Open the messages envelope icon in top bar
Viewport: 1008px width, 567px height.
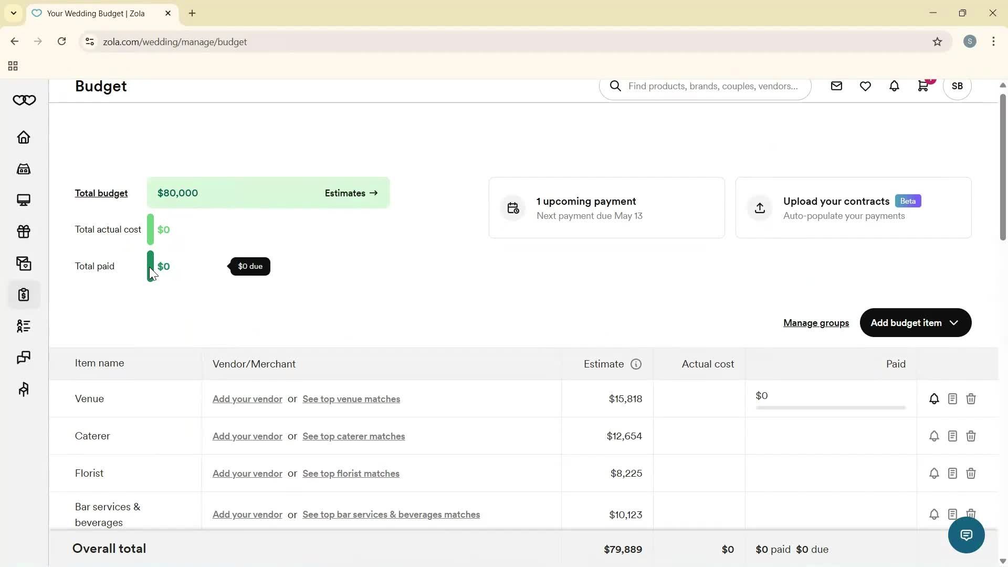[x=836, y=86]
